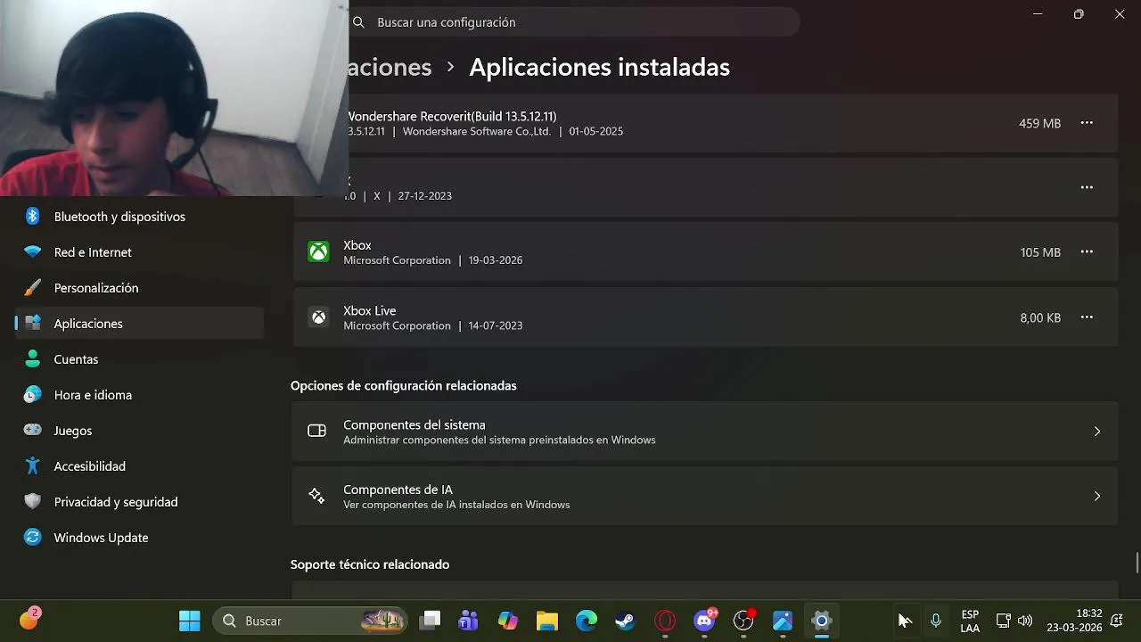Image resolution: width=1141 pixels, height=642 pixels.
Task: Click the settings search magnifier icon
Action: [x=358, y=22]
